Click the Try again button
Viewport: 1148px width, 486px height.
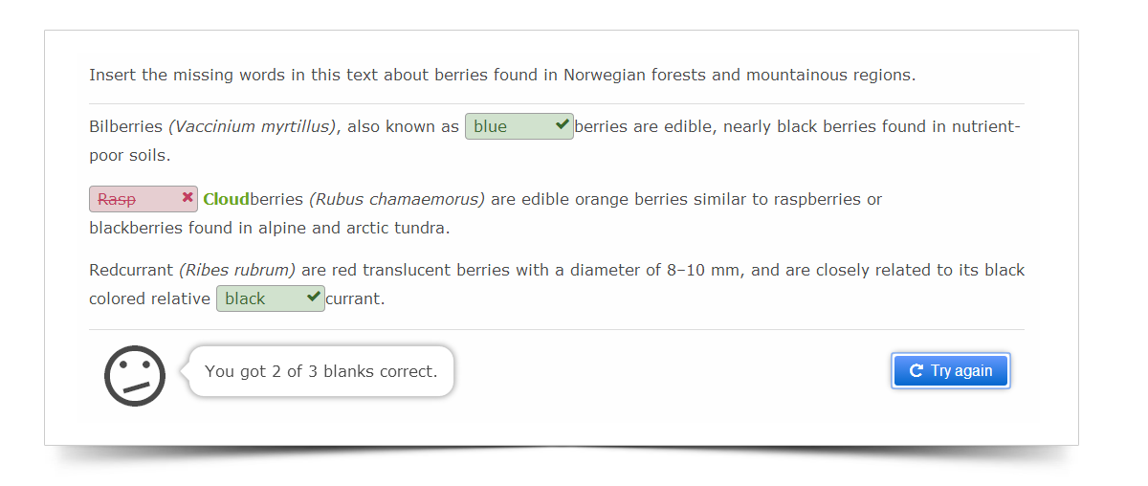point(950,371)
